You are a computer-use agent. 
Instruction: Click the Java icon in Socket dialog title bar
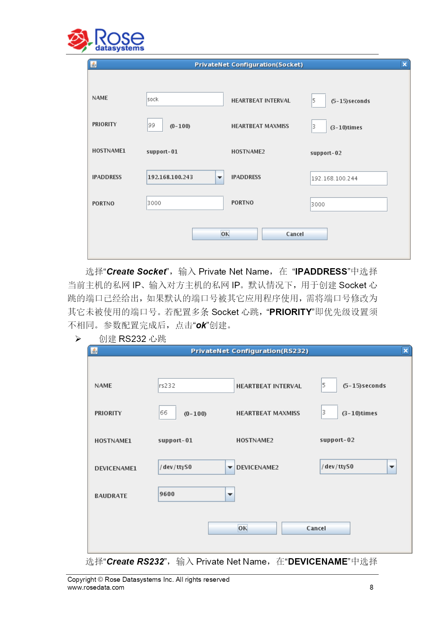(94, 64)
